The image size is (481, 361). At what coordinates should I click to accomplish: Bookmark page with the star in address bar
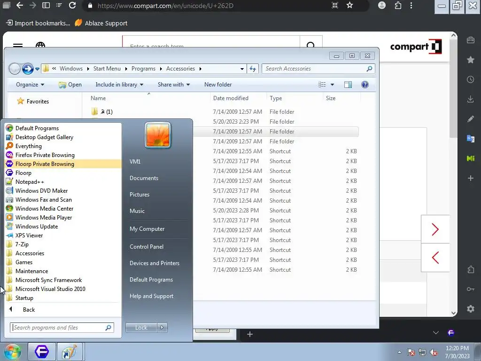[x=349, y=5]
